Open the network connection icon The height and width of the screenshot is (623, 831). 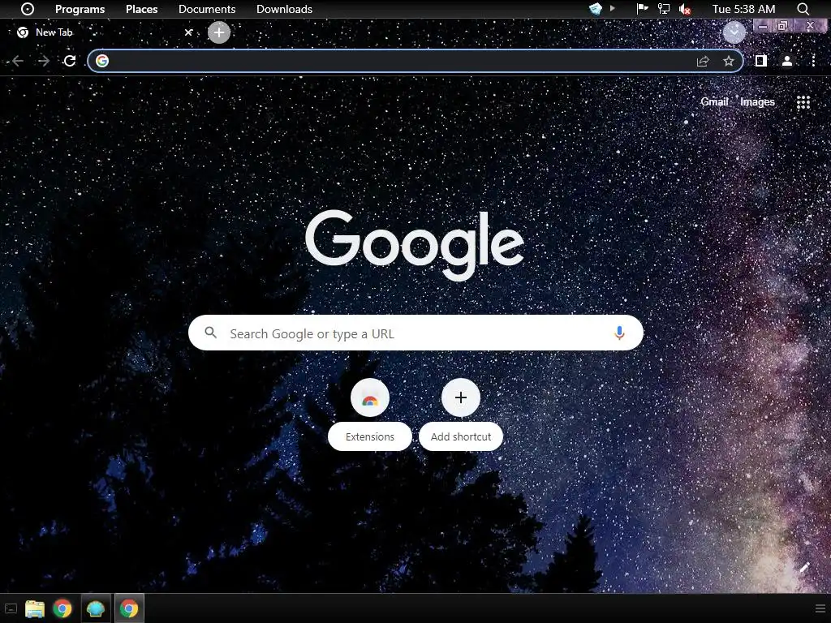click(x=664, y=9)
